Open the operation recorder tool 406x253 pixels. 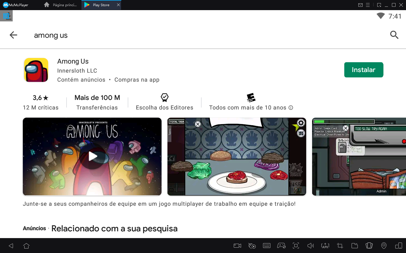252,245
